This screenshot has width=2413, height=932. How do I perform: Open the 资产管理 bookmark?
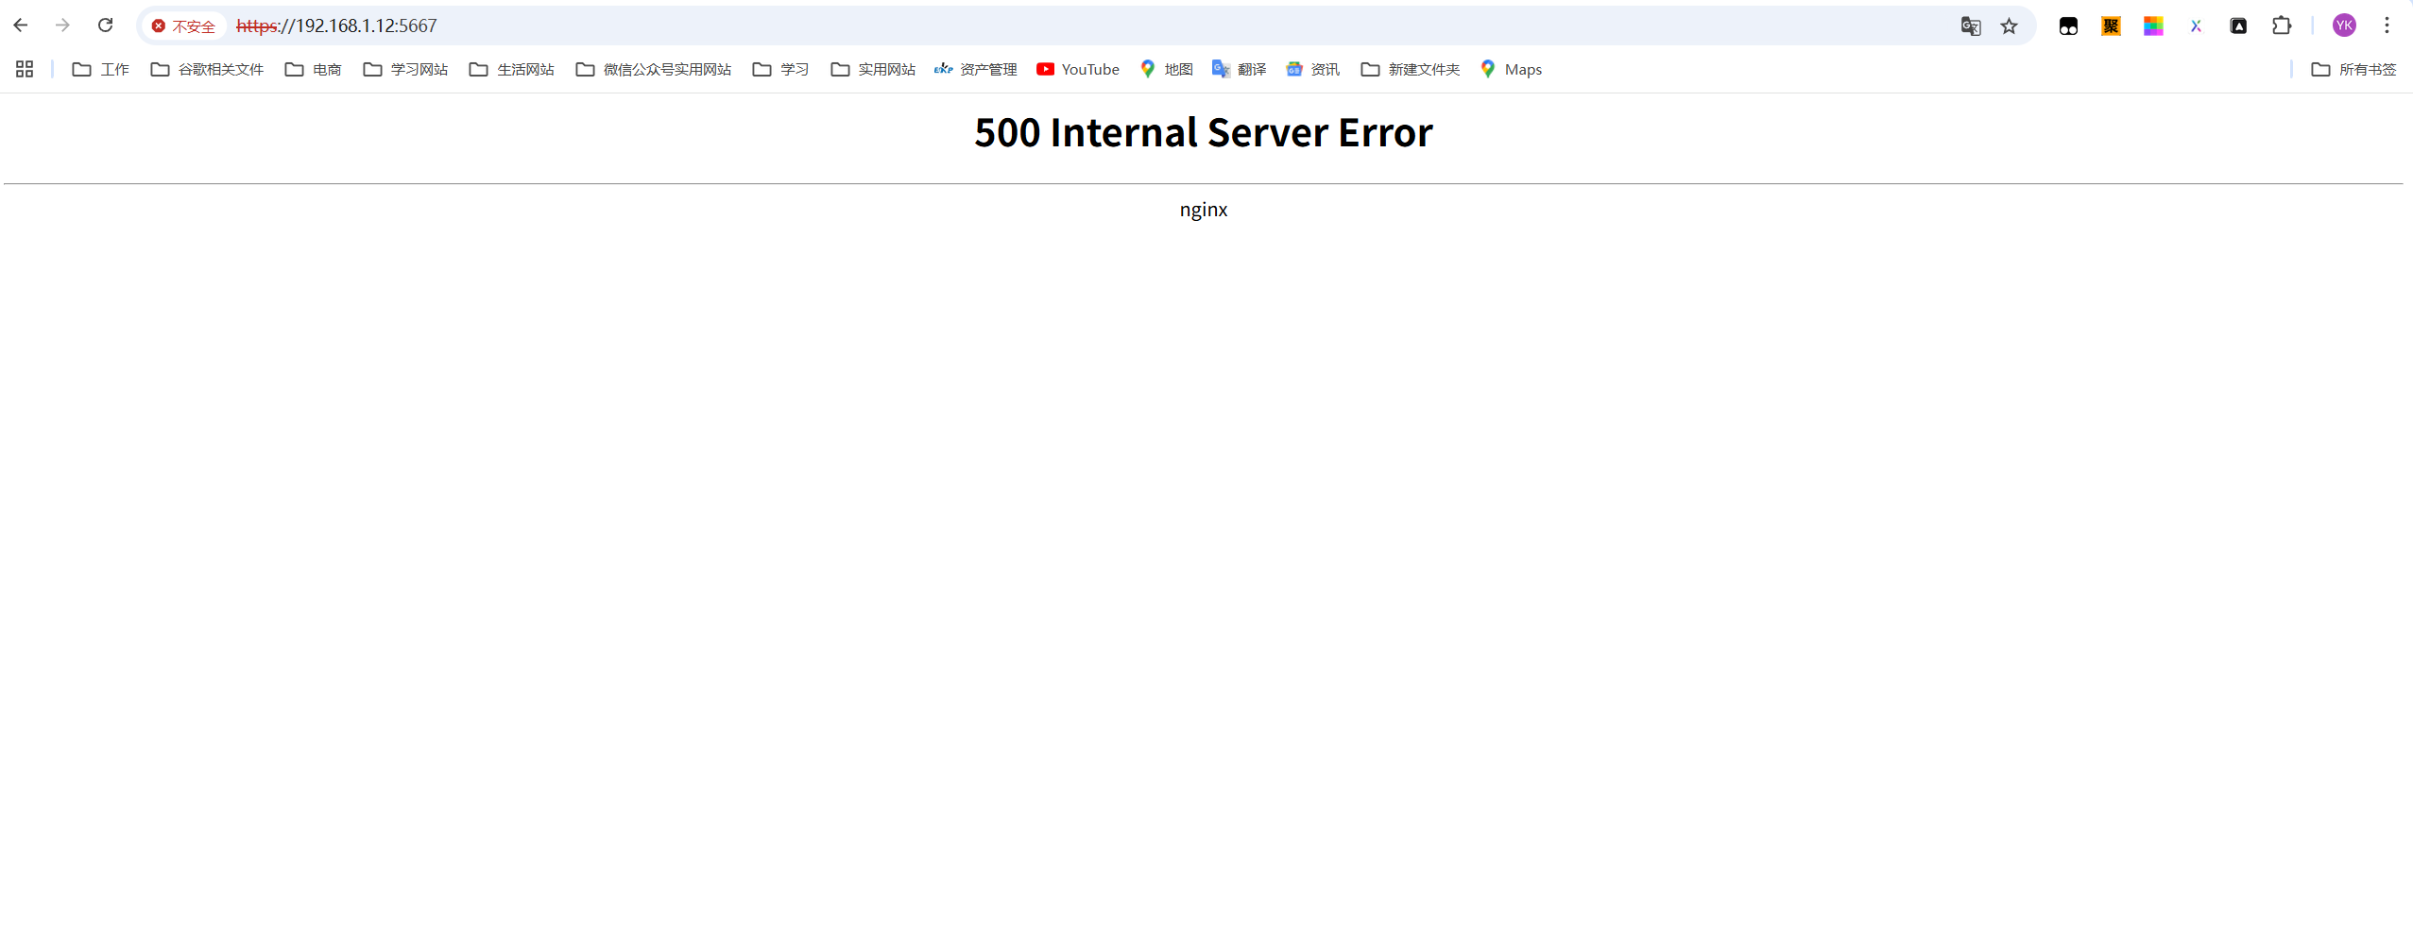975,69
